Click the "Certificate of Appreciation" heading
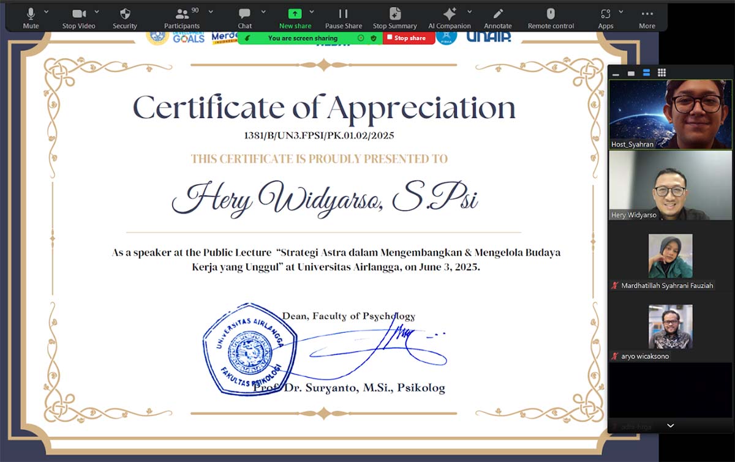Viewport: 735px width, 462px height. [324, 108]
